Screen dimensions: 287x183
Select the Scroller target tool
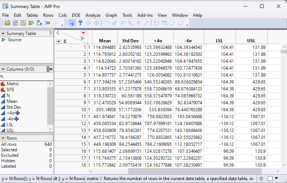96,23
